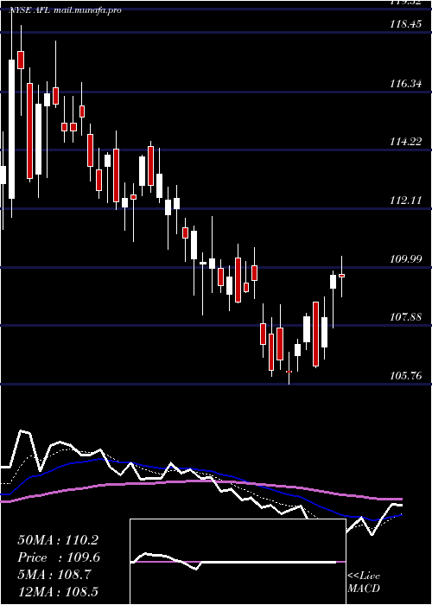Click the '<<Live MACD' label

click(364, 582)
